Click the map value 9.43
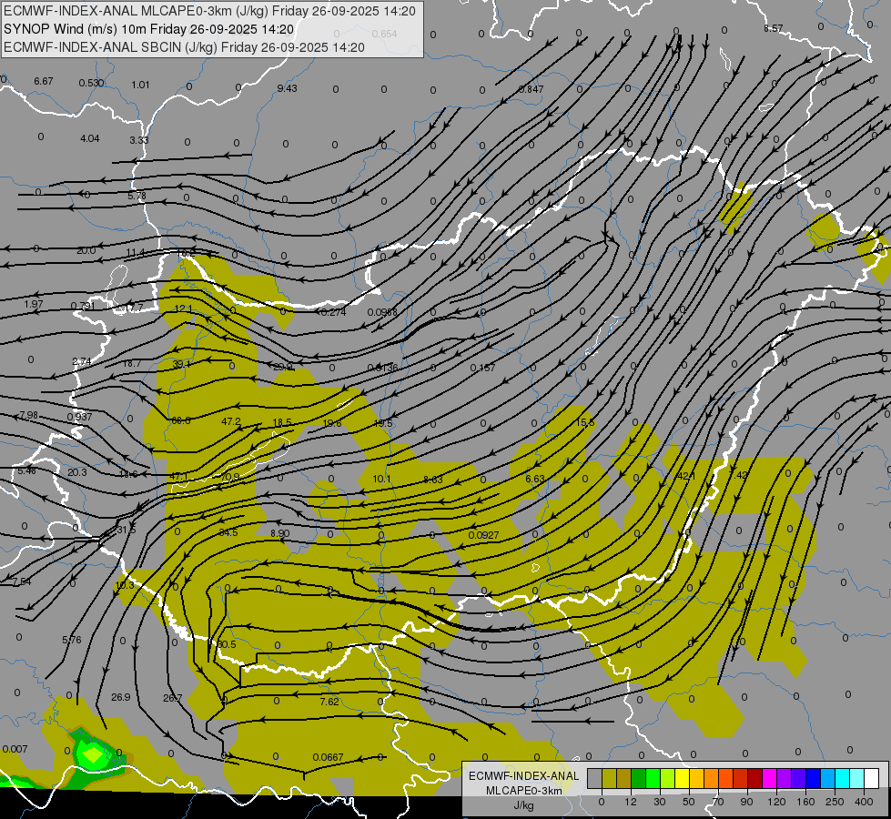Viewport: 891px width, 819px height. coord(287,88)
